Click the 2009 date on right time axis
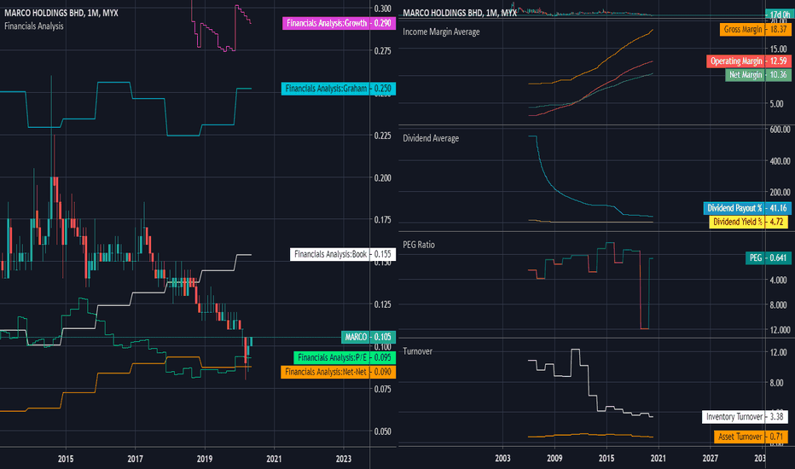This screenshot has width=795, height=469. click(554, 459)
